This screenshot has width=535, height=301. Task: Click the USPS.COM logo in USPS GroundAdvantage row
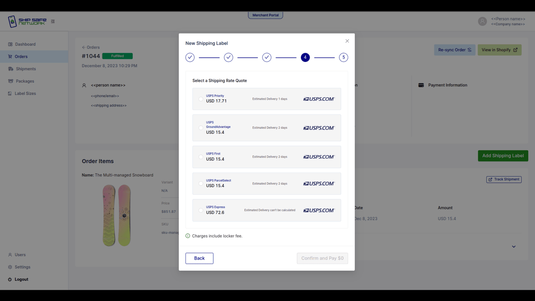click(319, 128)
